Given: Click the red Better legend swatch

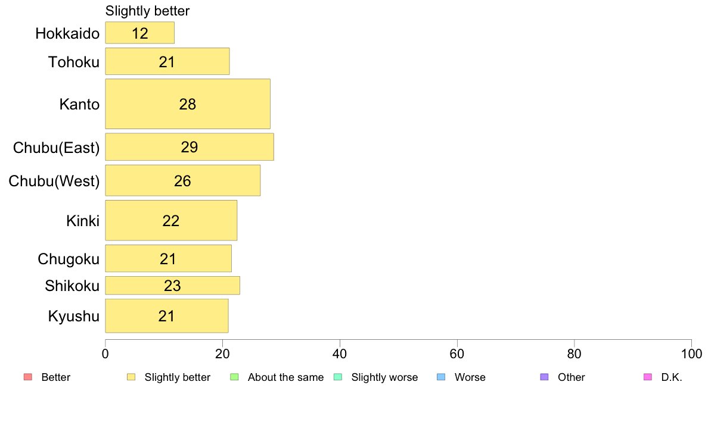Looking at the screenshot, I should click(27, 377).
